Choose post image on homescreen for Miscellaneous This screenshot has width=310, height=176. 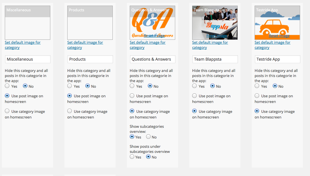click(7, 96)
